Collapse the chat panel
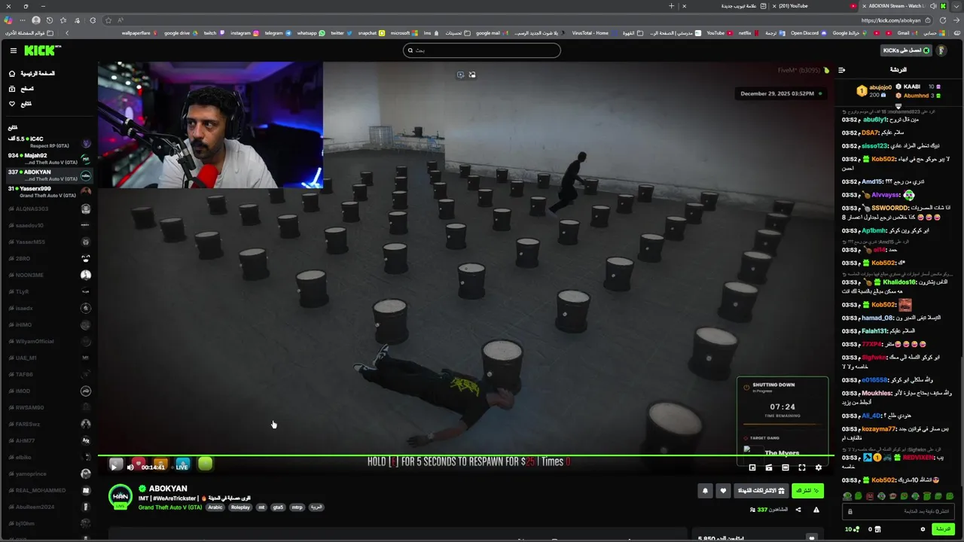This screenshot has height=542, width=964. [841, 70]
